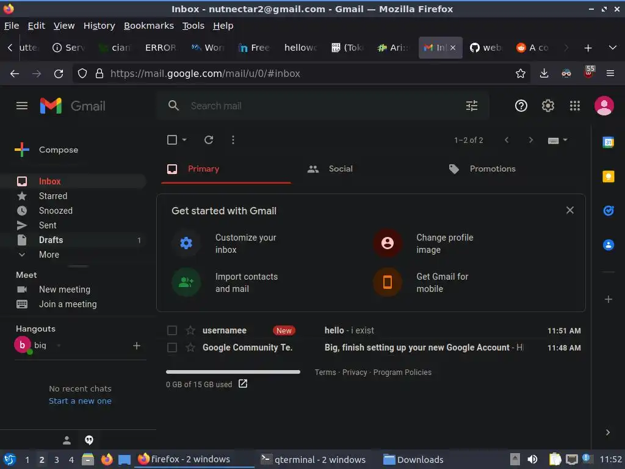Switch to the Social tab
Screen dimensions: 625x469
point(330,169)
